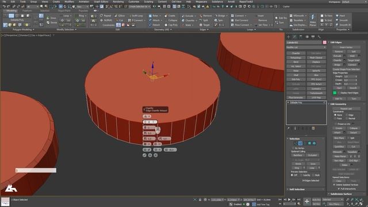Click Insert Vertex button
The width and height of the screenshot is (368, 207).
346,47
